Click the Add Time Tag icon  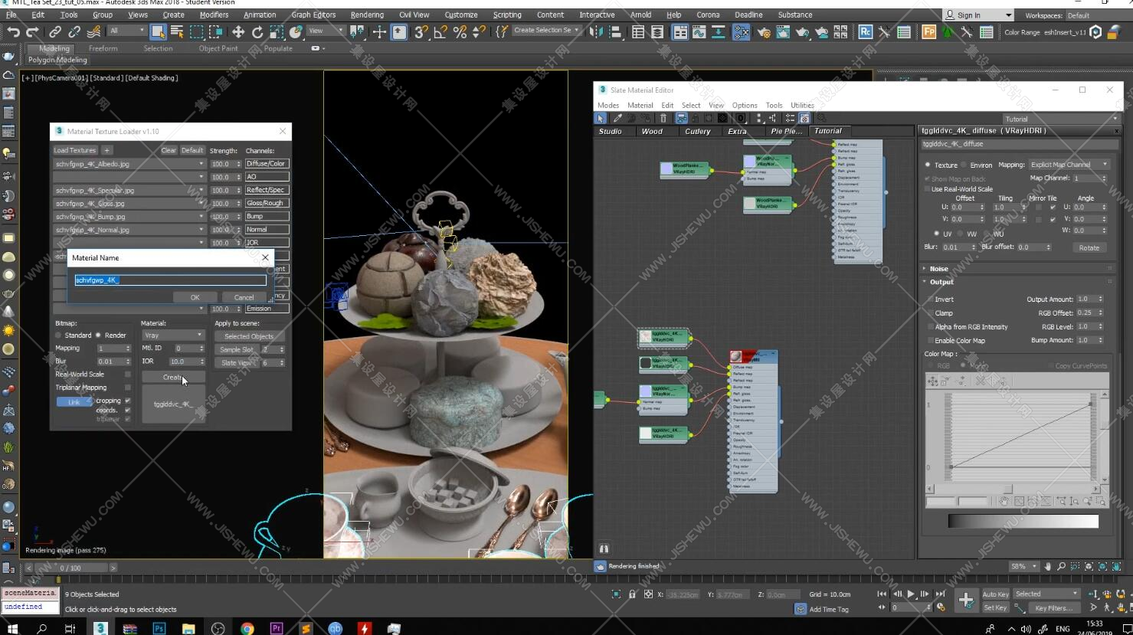[x=801, y=609]
